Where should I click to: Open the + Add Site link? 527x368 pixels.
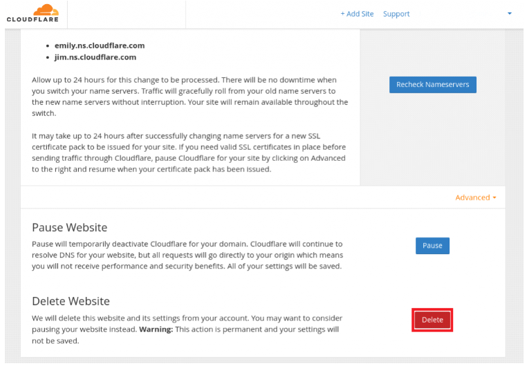[x=357, y=14]
